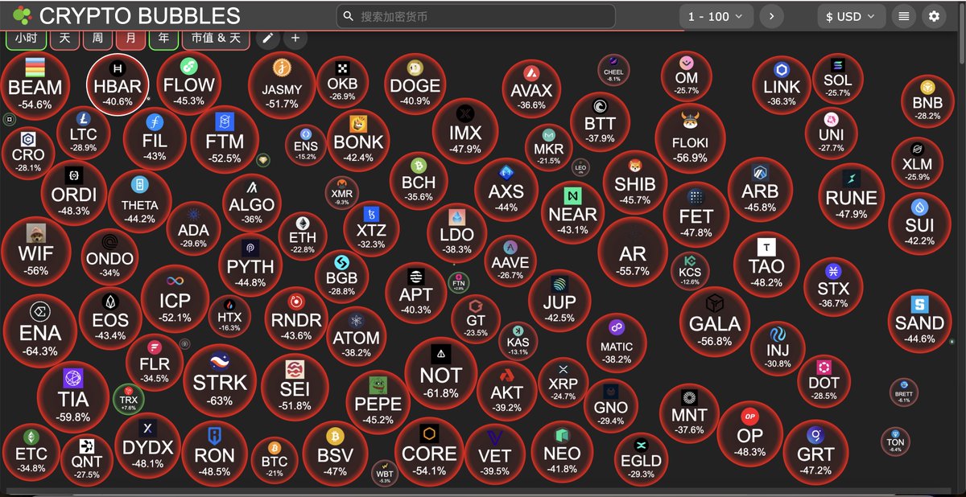Select the UNI bubble
Screen dimensions: 966x497
pyautogui.click(x=831, y=134)
